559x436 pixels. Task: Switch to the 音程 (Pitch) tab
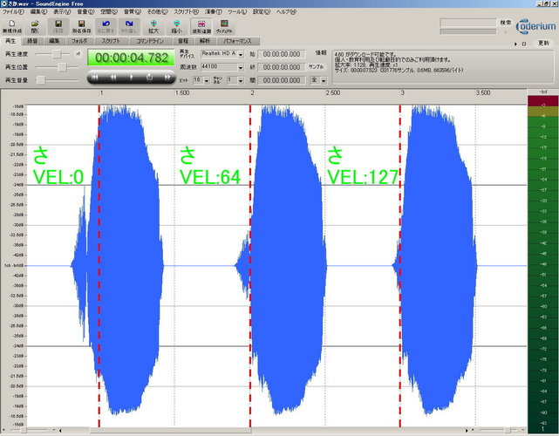coord(183,41)
